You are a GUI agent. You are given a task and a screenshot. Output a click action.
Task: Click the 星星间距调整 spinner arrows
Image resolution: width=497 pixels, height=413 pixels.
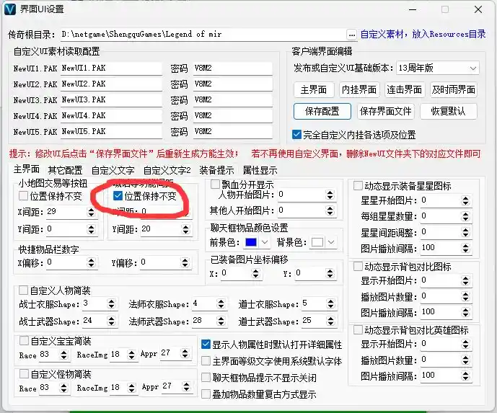point(465,233)
